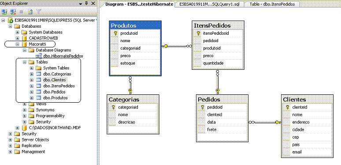
Task: Click the itensPedidosid primary key icon
Action: (x=198, y=33)
